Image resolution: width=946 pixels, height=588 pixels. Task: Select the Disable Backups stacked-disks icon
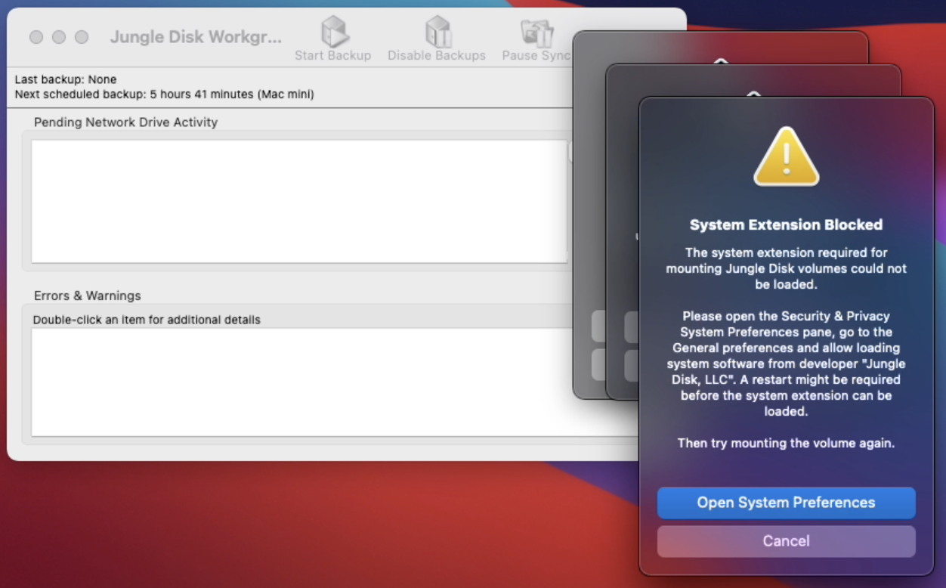(437, 32)
